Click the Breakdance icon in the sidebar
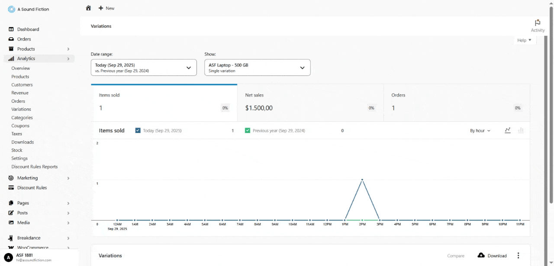The height and width of the screenshot is (266, 554). [x=10, y=238]
